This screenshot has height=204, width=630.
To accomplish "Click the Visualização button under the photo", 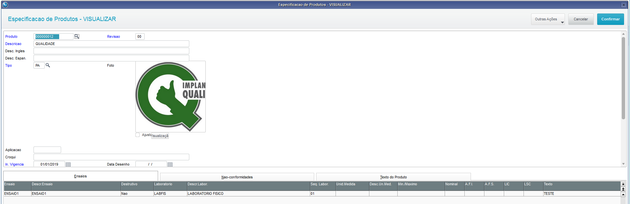I will point(160,136).
